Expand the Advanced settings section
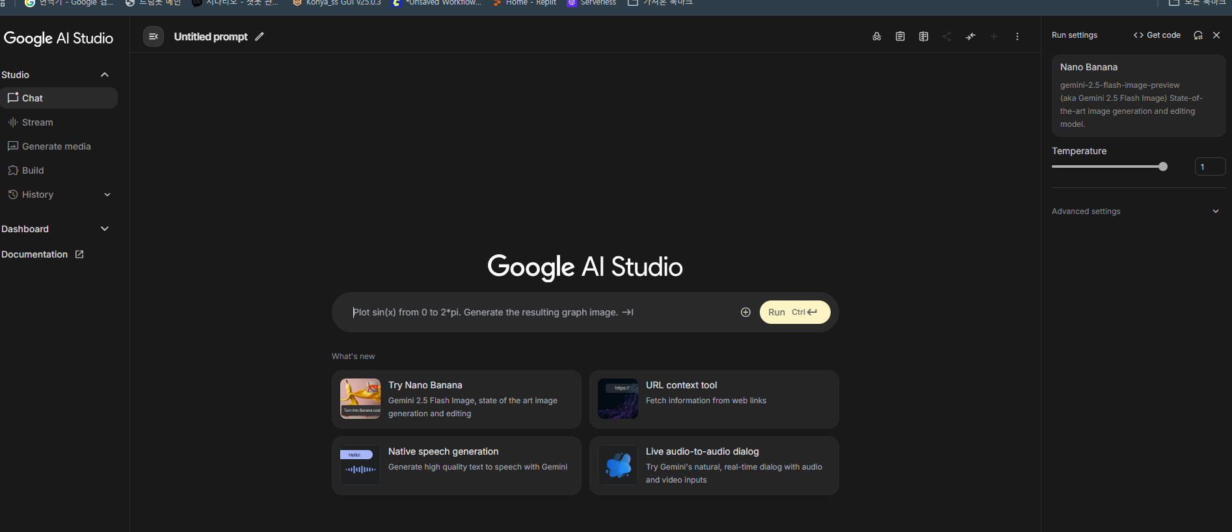This screenshot has width=1232, height=532. point(1136,211)
